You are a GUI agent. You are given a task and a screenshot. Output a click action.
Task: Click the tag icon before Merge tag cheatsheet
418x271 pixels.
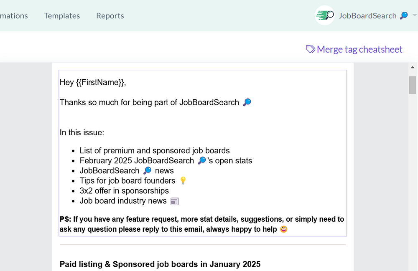coord(310,49)
